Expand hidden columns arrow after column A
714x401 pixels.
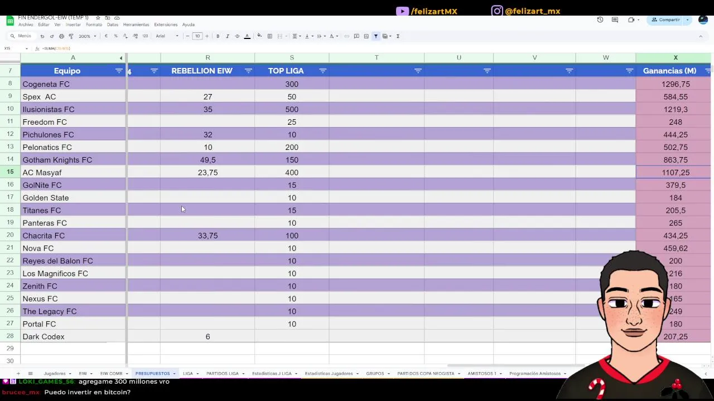point(121,58)
